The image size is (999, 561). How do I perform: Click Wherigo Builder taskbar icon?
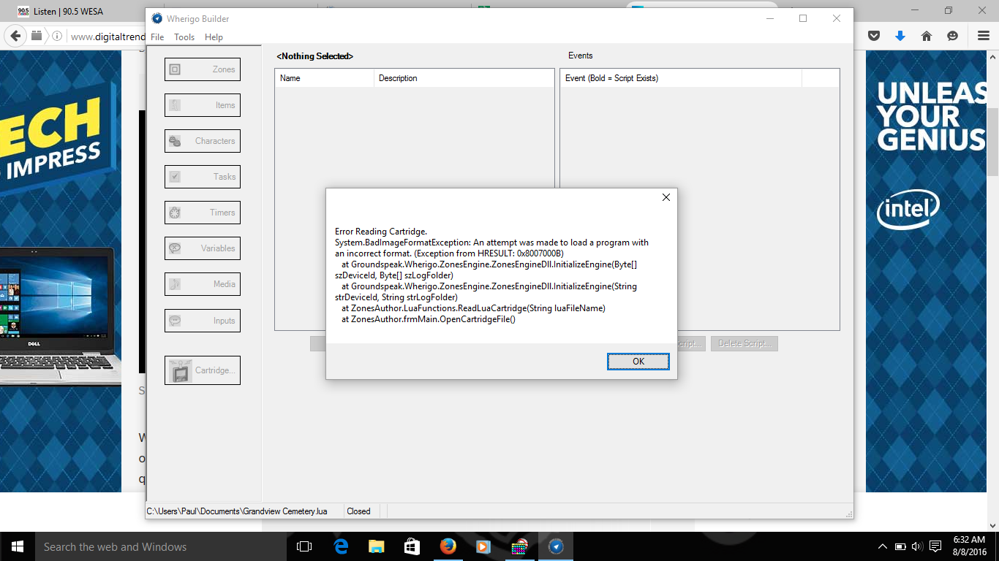pyautogui.click(x=555, y=546)
